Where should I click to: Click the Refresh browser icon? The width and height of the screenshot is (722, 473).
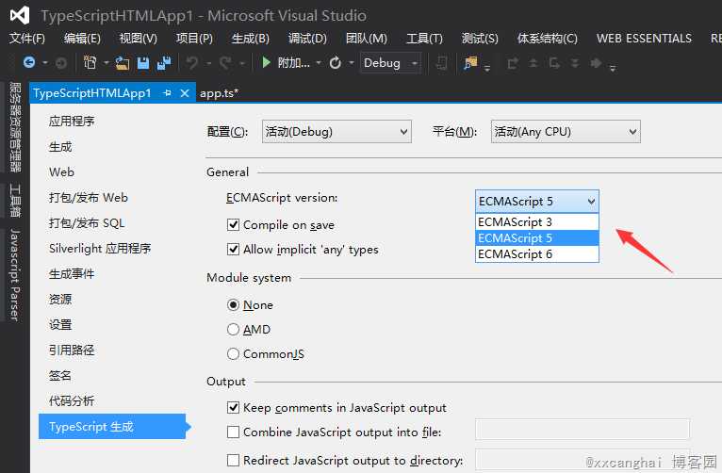tap(336, 62)
